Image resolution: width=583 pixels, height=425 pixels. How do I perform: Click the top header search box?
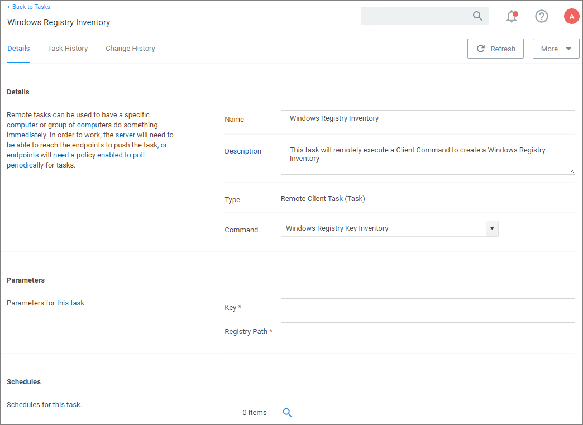click(416, 16)
